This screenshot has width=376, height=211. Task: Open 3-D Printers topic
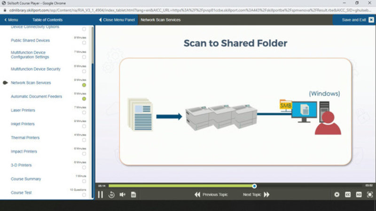tap(21, 165)
